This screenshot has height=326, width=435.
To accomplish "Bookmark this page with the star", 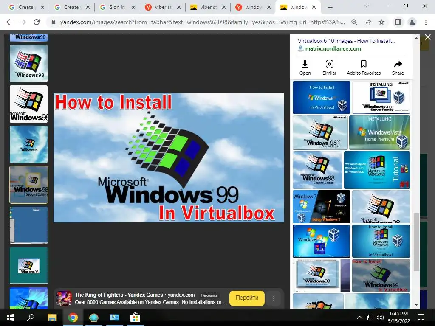I will 381,22.
